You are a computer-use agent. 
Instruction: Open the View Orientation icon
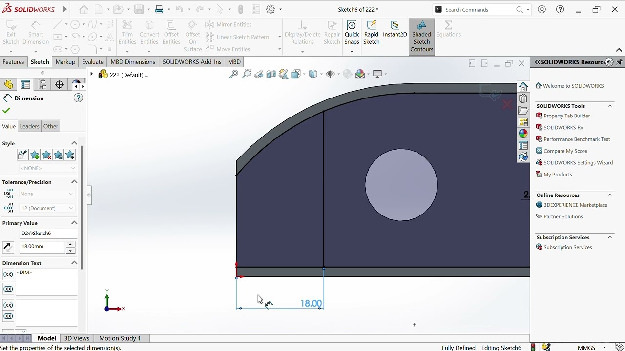click(296, 74)
